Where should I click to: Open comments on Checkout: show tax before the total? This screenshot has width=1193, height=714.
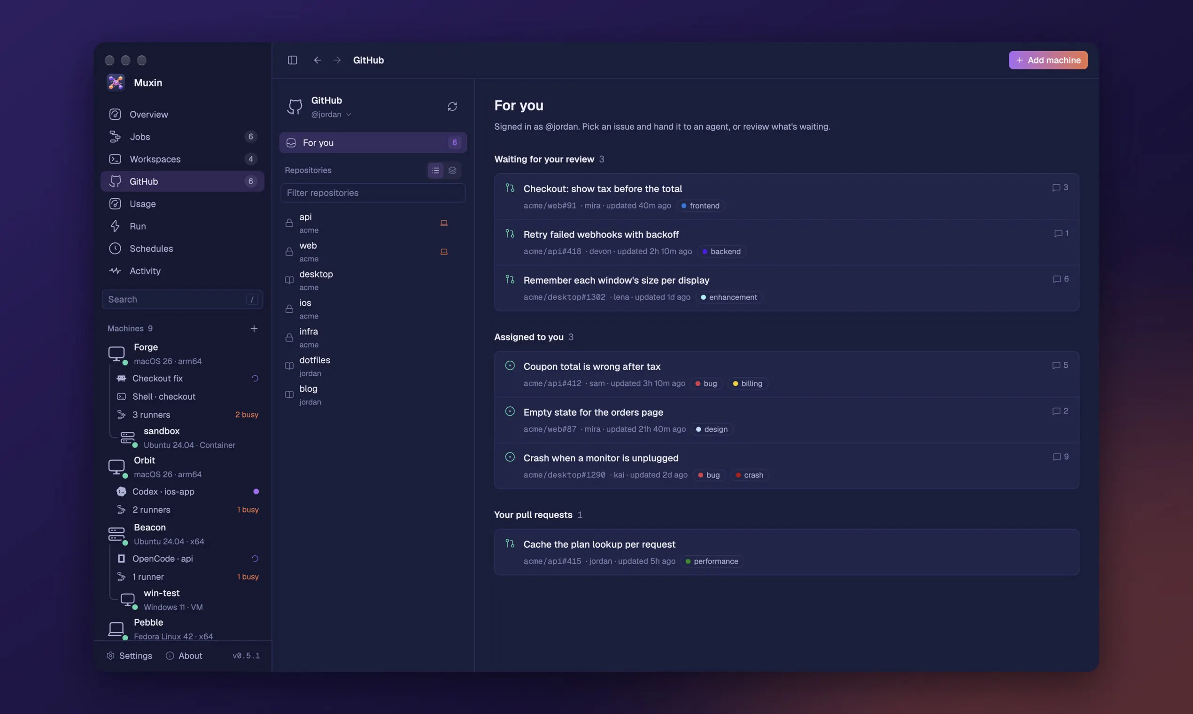coord(1060,187)
